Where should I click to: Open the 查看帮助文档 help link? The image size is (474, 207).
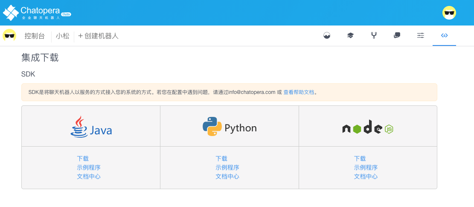pyautogui.click(x=299, y=92)
